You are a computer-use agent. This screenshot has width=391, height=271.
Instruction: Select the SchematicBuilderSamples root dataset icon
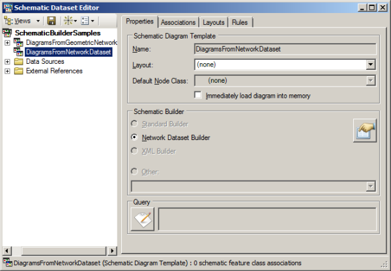7,33
